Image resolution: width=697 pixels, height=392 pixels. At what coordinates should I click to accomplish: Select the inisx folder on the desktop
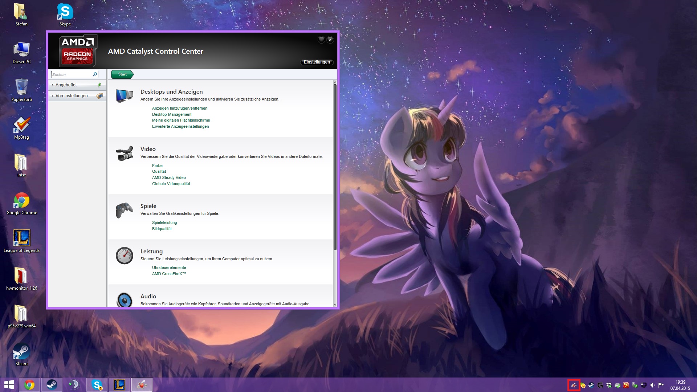point(21,166)
